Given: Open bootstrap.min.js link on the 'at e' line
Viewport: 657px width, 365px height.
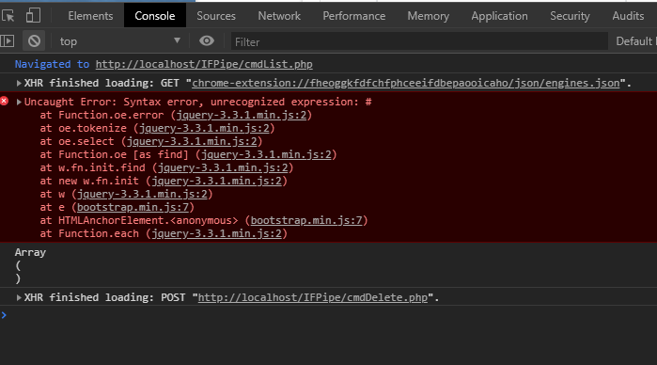Looking at the screenshot, I should [x=133, y=207].
